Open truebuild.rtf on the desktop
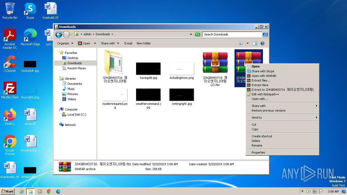347x195 pixels. (50, 11)
